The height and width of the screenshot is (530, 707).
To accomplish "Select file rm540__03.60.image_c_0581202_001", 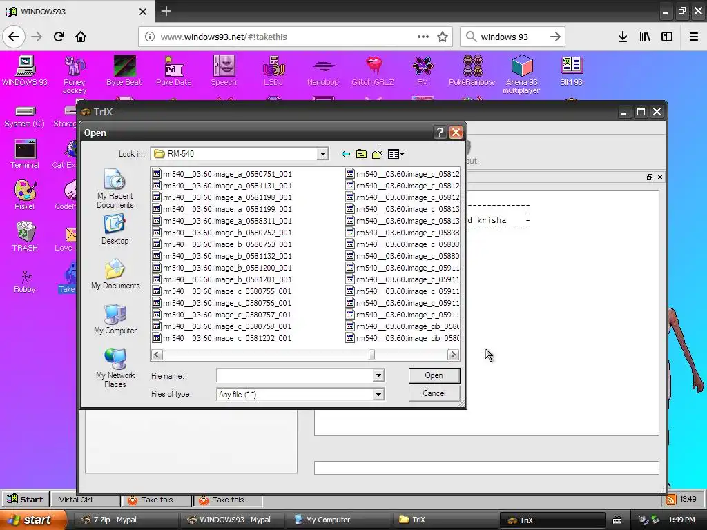I will click(x=222, y=338).
